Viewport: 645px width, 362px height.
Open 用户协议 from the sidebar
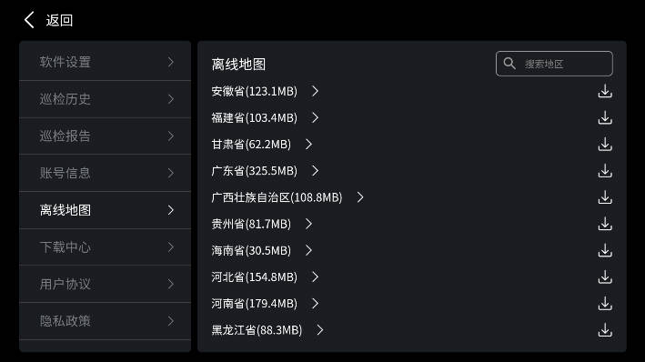(x=106, y=285)
